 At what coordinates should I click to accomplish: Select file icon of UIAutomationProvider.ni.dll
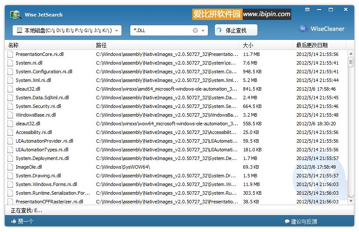pyautogui.click(x=10, y=141)
